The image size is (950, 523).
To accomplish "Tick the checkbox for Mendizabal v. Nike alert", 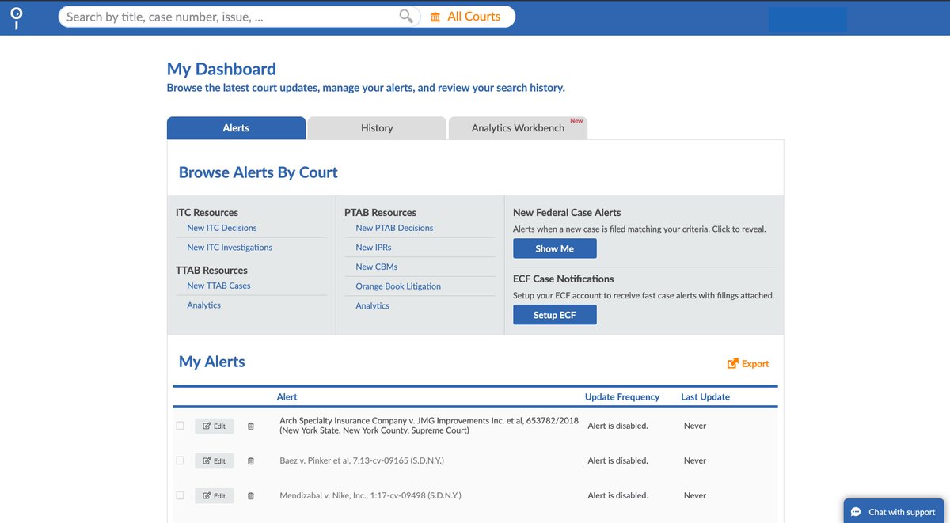I will coord(180,495).
